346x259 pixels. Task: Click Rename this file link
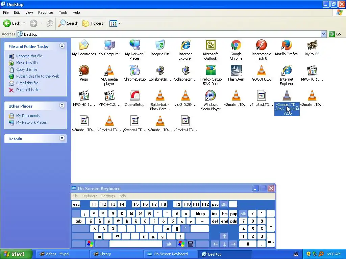[29, 56]
